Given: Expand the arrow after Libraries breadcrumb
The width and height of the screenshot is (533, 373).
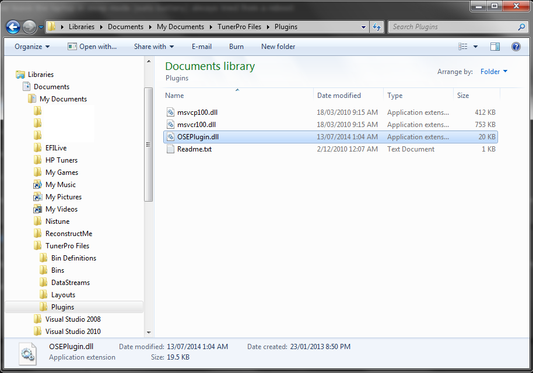Looking at the screenshot, I should 101,27.
